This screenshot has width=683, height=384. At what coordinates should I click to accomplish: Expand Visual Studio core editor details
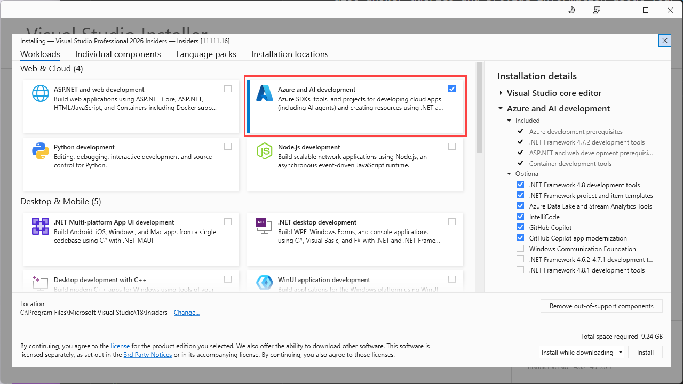(x=501, y=93)
